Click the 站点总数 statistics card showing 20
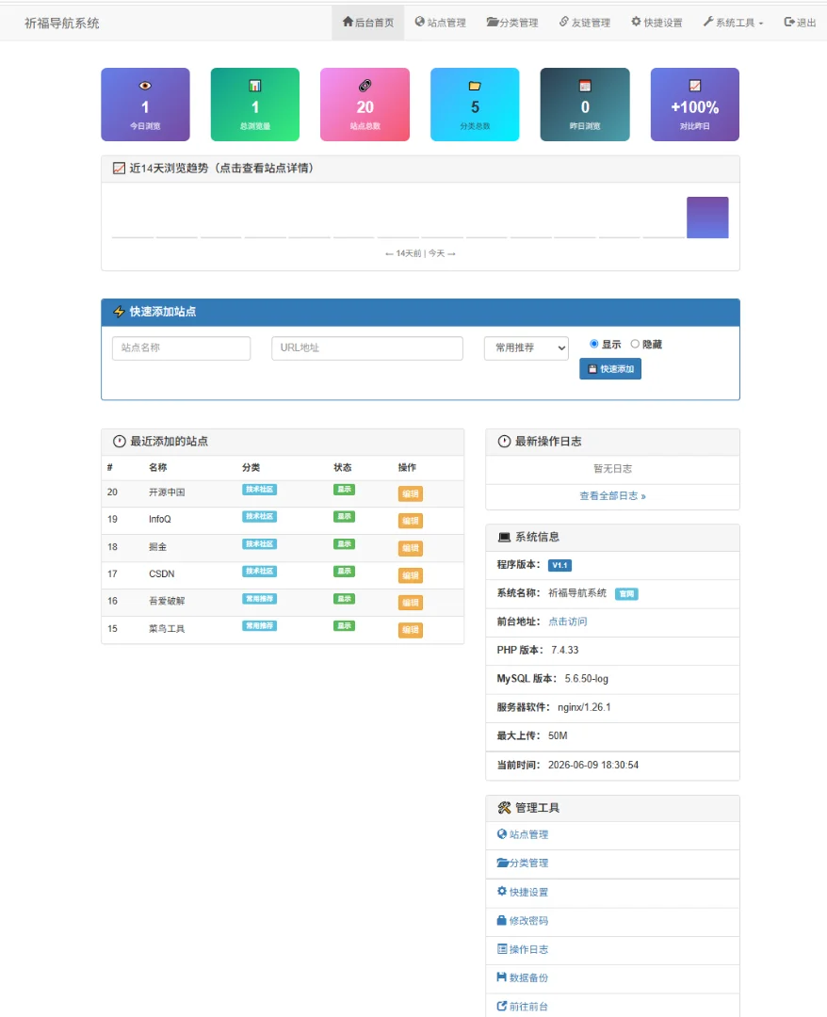The width and height of the screenshot is (827, 1017). (365, 105)
